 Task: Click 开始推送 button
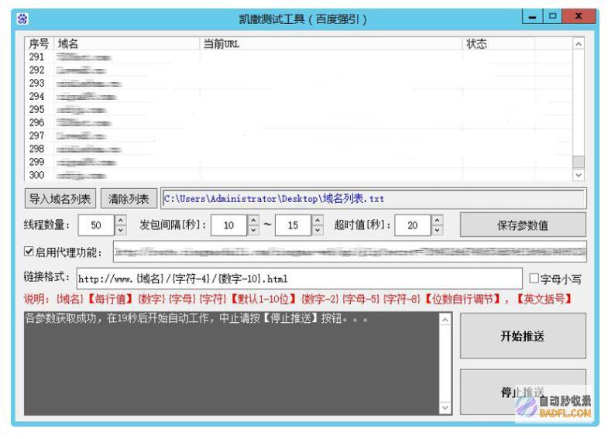click(x=523, y=335)
